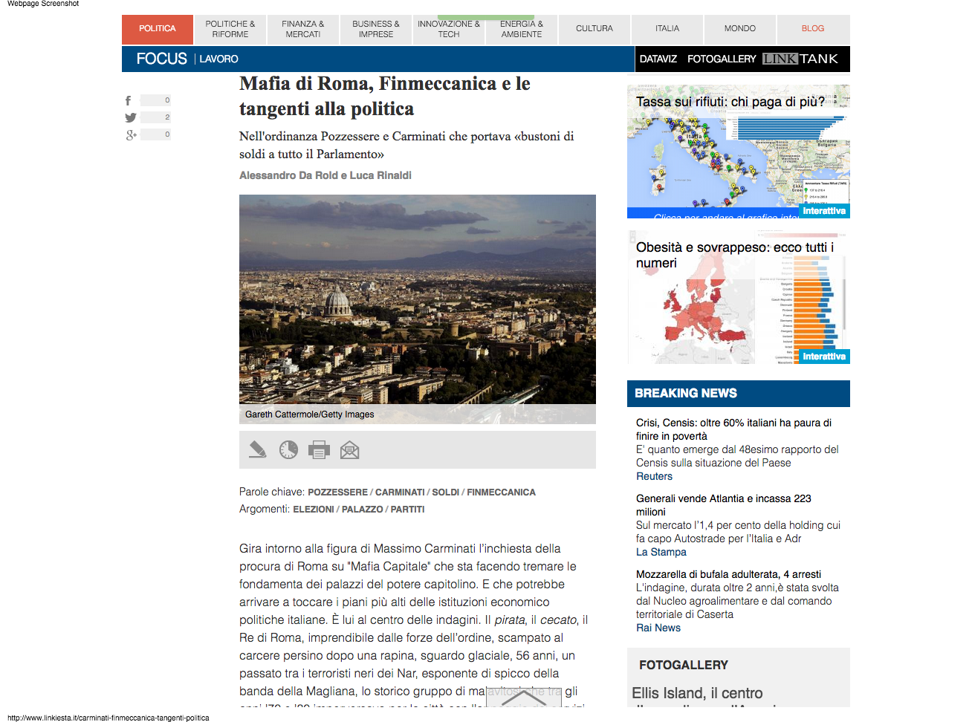The height and width of the screenshot is (722, 972).
Task: Click the Twitter share count
Action: [x=156, y=117]
